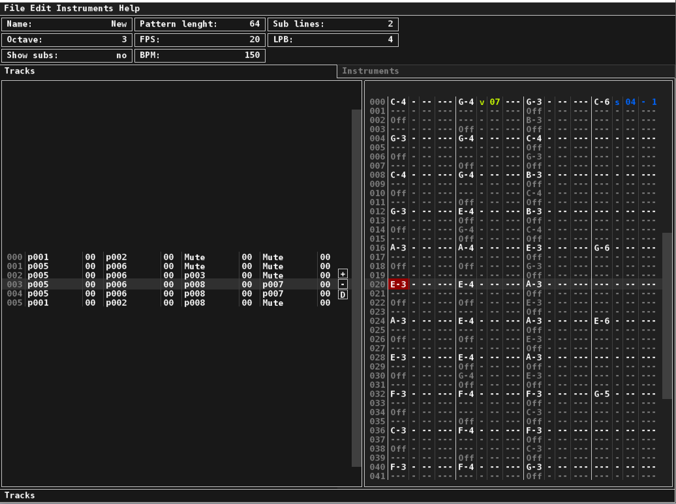Image resolution: width=676 pixels, height=504 pixels.
Task: Click the C-3 note in pattern row 036
Action: pos(398,431)
